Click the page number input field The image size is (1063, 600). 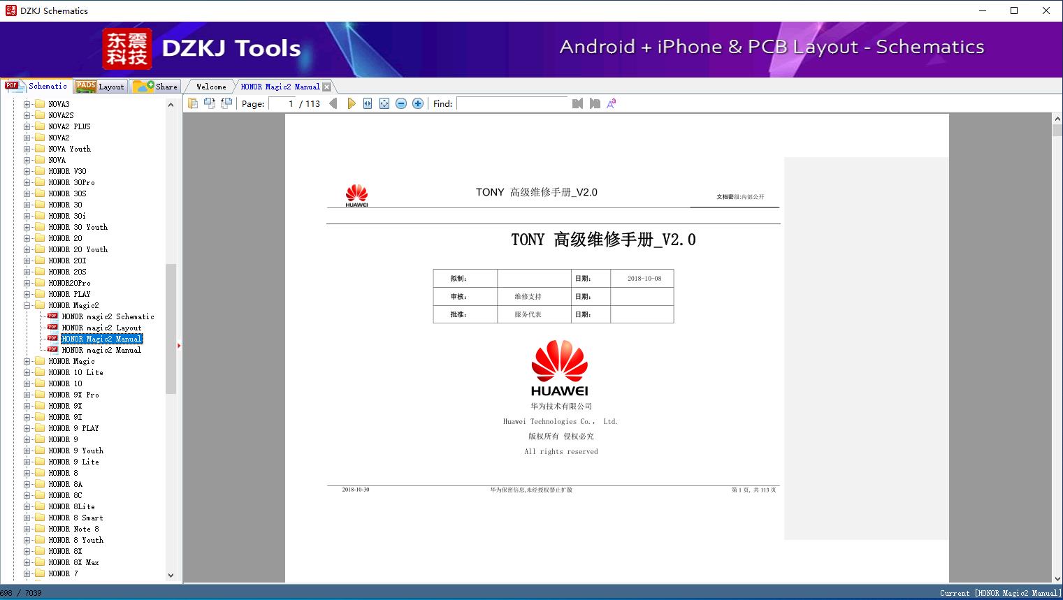click(x=282, y=103)
